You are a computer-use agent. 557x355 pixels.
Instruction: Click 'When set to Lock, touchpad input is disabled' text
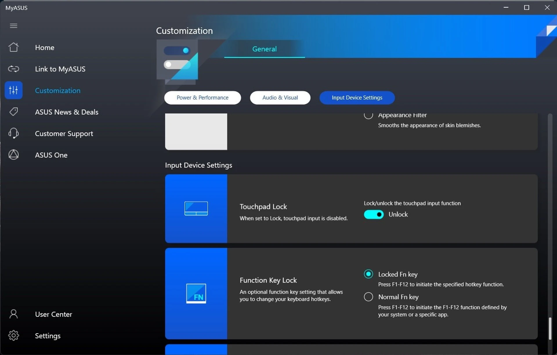click(x=294, y=218)
